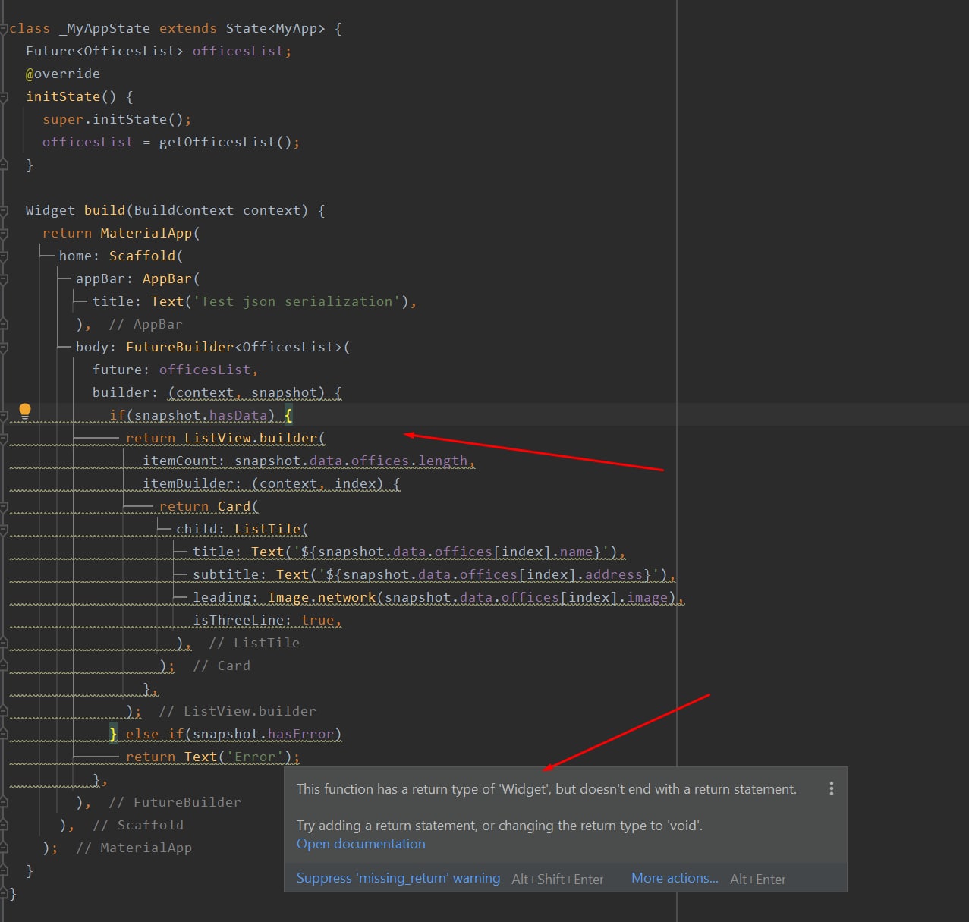This screenshot has width=969, height=922.
Task: Click the Image.network call
Action: pyautogui.click(x=322, y=597)
